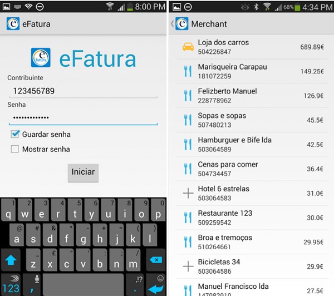The height and width of the screenshot is (296, 334).
Task: Tap the letter m key
Action: point(133,260)
